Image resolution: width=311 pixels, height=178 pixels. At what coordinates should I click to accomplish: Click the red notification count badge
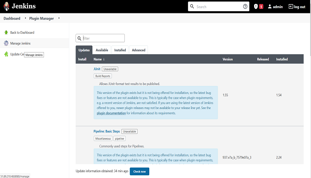click(x=261, y=7)
